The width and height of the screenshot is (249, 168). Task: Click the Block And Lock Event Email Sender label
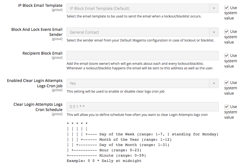pos(37,32)
